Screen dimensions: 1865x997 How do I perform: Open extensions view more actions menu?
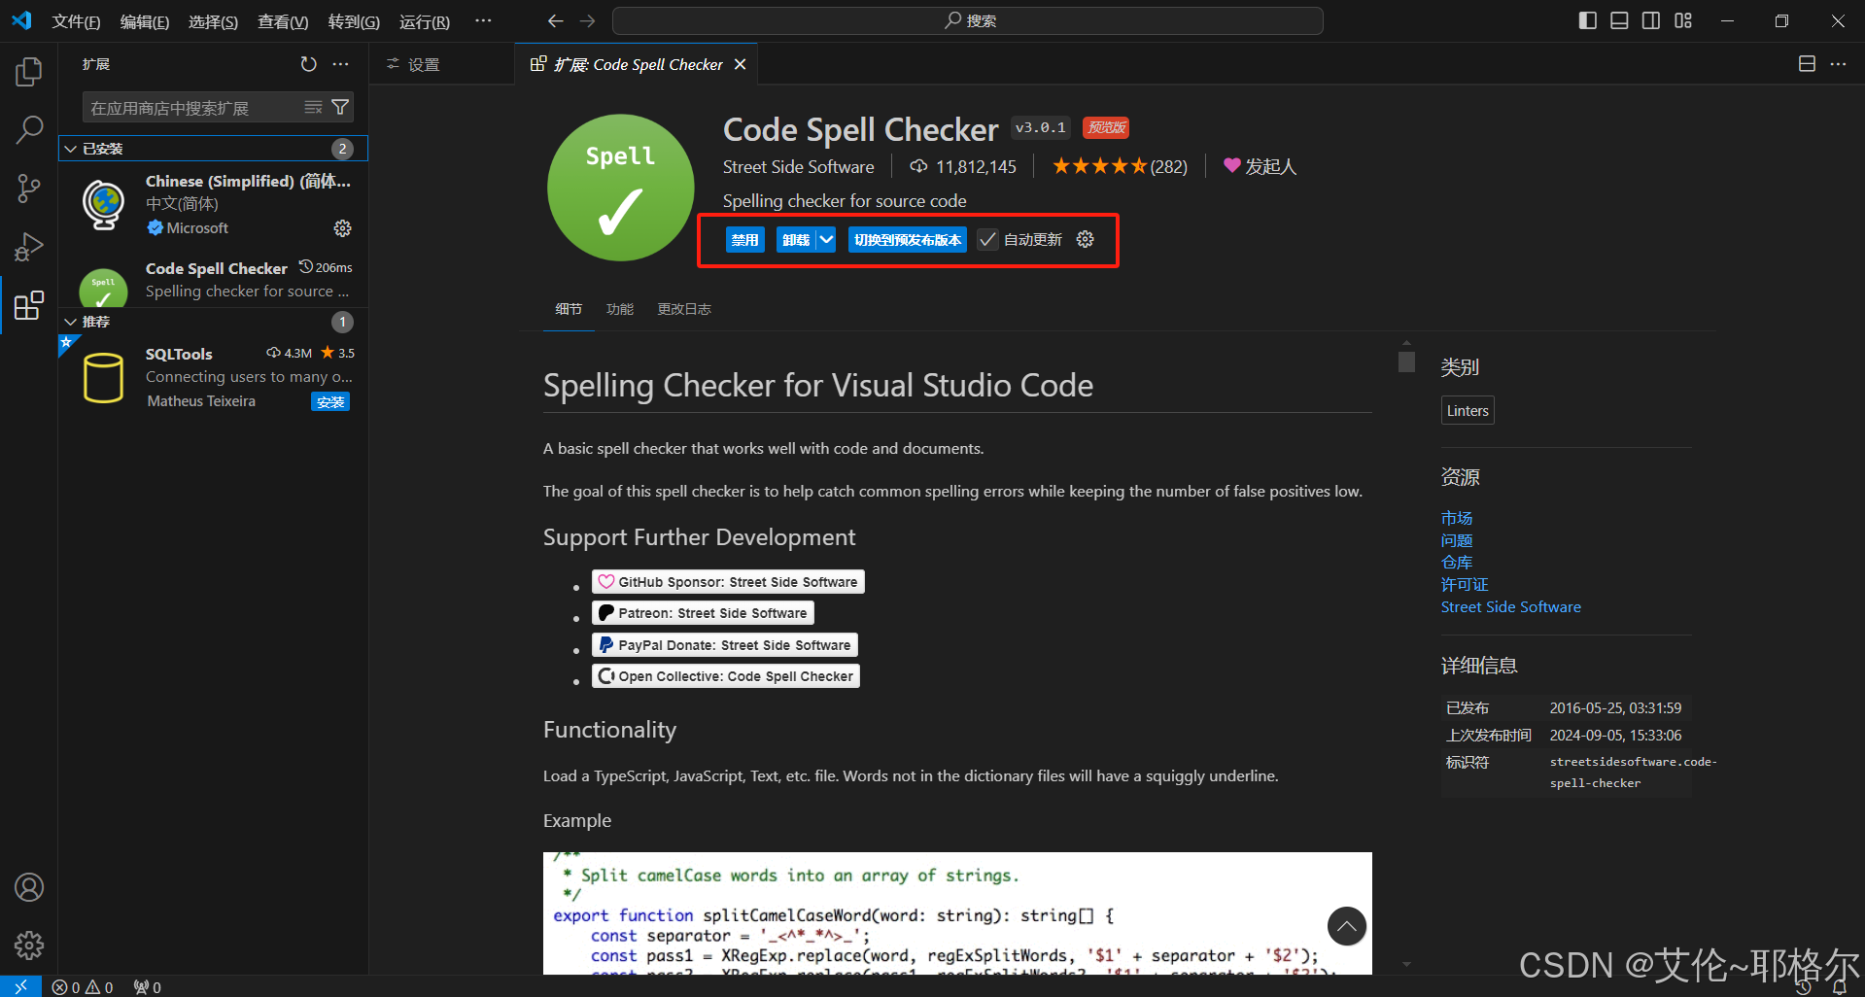pos(340,64)
